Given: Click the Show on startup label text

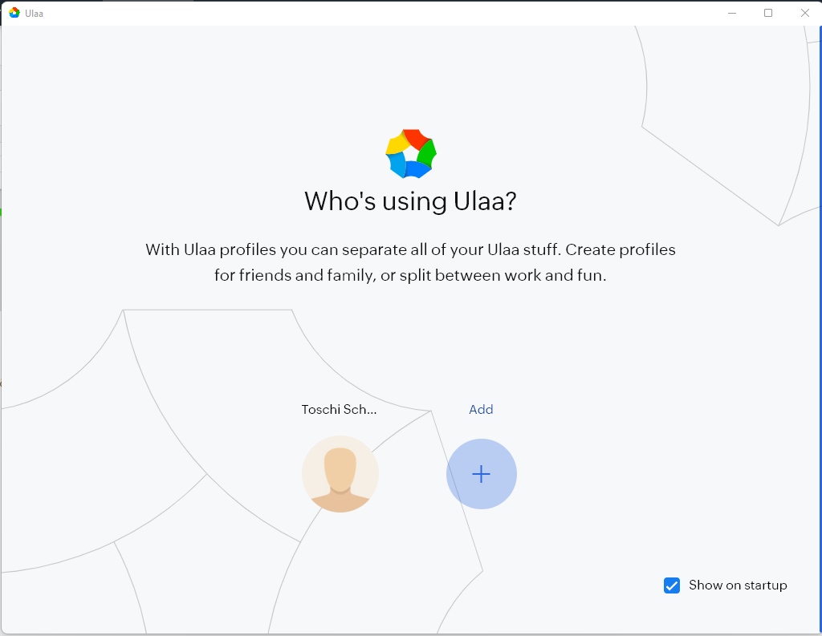Looking at the screenshot, I should pyautogui.click(x=738, y=585).
